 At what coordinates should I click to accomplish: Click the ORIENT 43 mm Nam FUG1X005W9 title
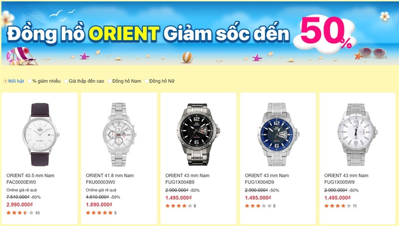346,179
